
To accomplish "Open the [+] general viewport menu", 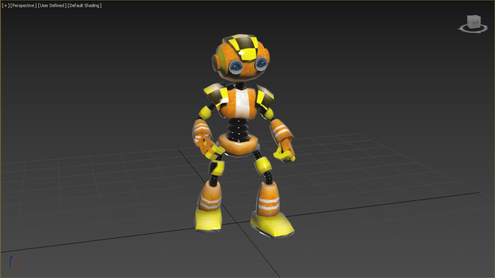I will click(5, 5).
